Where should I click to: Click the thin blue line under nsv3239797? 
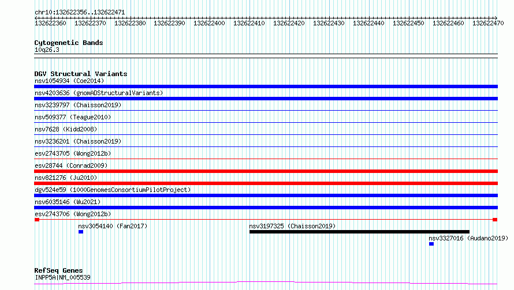click(x=266, y=111)
